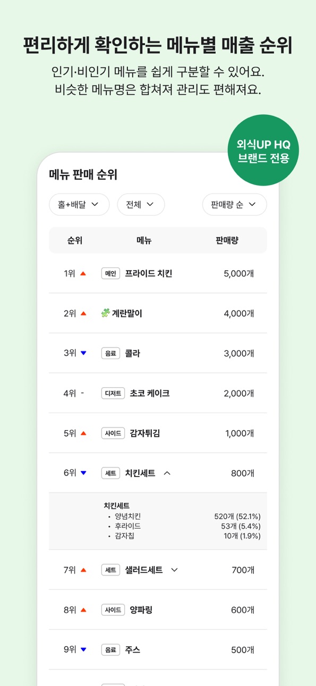316x686 pixels.
Task: Collapse the 치킨세트 row chevron
Action: [x=167, y=473]
